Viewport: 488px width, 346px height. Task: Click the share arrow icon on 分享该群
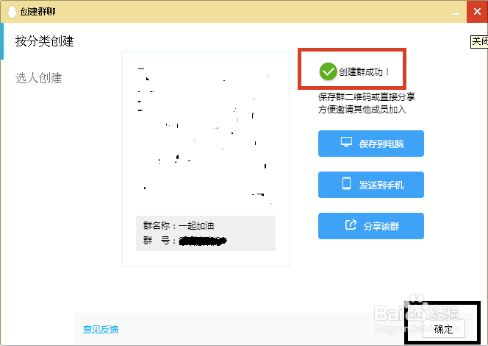tap(351, 225)
